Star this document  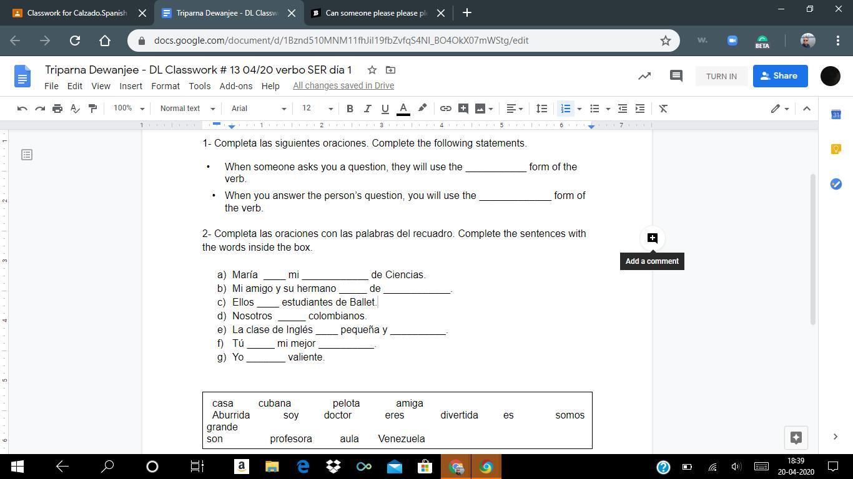tap(372, 70)
